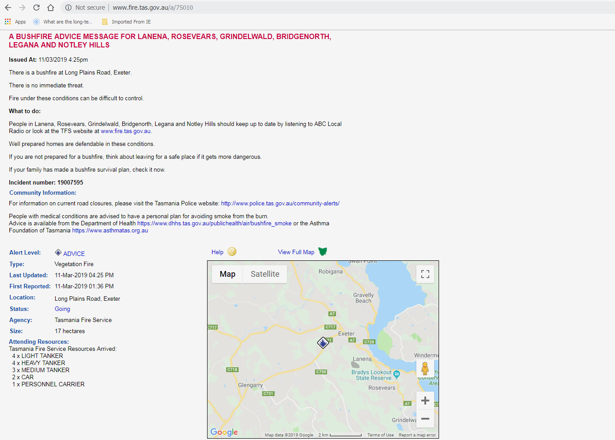Zoom out on the map
615x440 pixels.
pyautogui.click(x=425, y=419)
